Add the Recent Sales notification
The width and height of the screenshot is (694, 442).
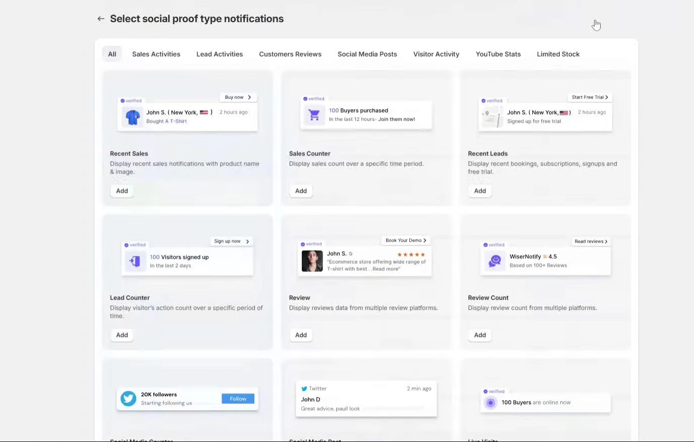(122, 191)
